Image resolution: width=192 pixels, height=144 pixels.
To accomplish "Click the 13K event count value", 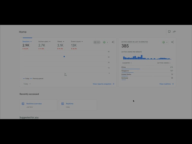I will 74,45.
